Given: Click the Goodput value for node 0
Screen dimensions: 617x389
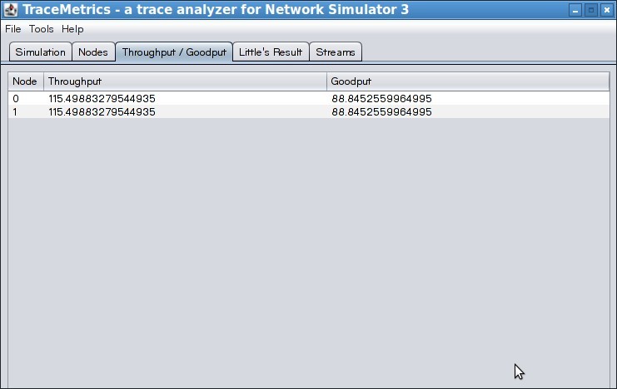Looking at the screenshot, I should click(381, 99).
